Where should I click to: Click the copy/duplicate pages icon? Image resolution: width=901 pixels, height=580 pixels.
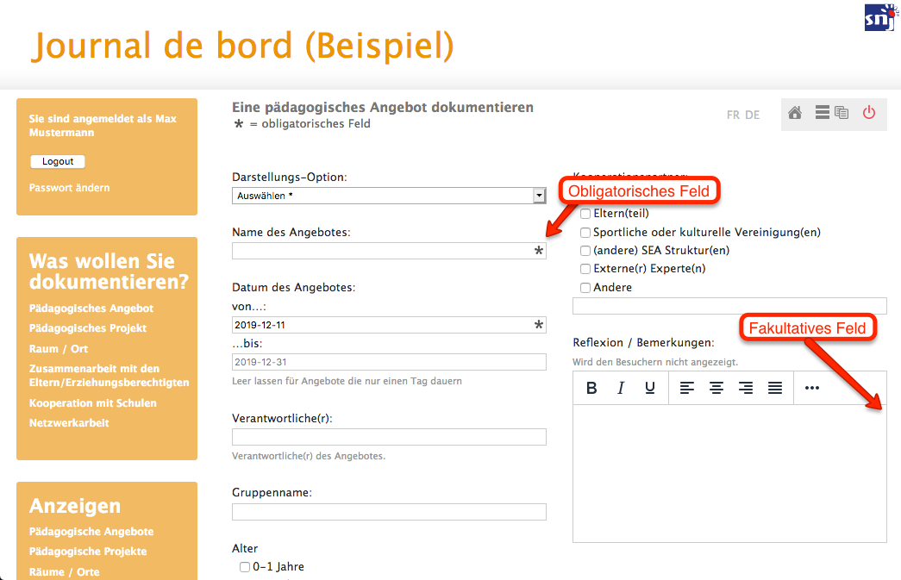(842, 113)
